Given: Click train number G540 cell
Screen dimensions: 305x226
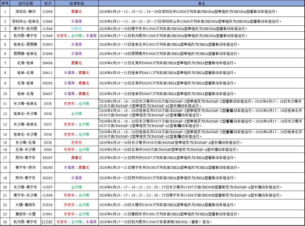Looking at the screenshot, I should [x=47, y=149].
